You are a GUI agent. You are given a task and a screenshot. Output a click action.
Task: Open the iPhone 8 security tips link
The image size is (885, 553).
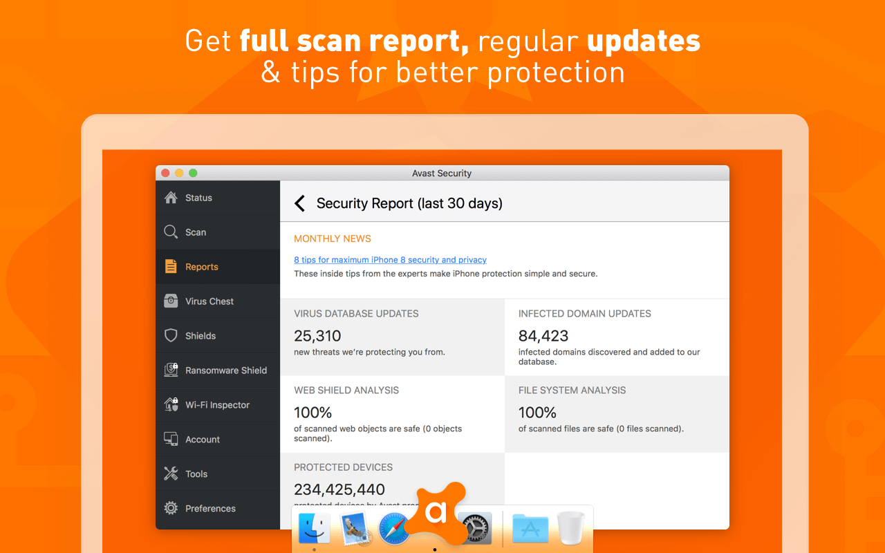click(390, 260)
